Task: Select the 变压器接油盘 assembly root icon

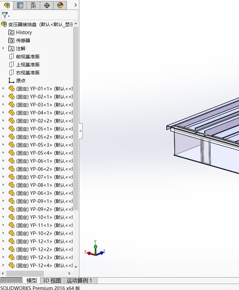Action: [x=4, y=24]
